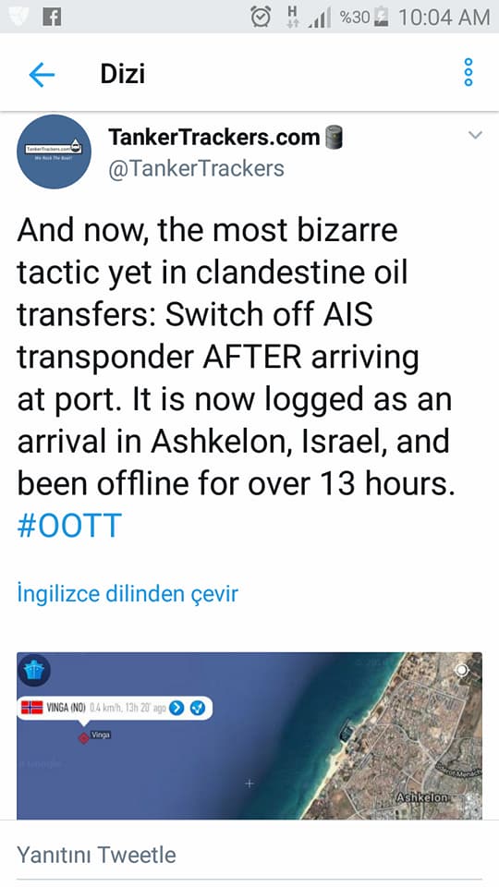
Task: Click the Norwegian flag in vessel popup
Action: (32, 707)
